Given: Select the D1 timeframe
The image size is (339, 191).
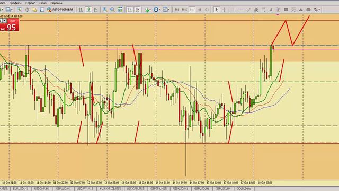Looking at the screenshot, I should [x=207, y=10].
